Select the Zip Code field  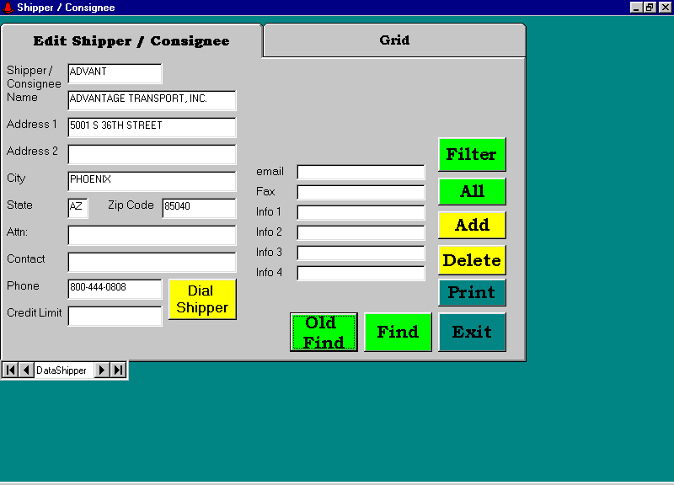point(199,208)
